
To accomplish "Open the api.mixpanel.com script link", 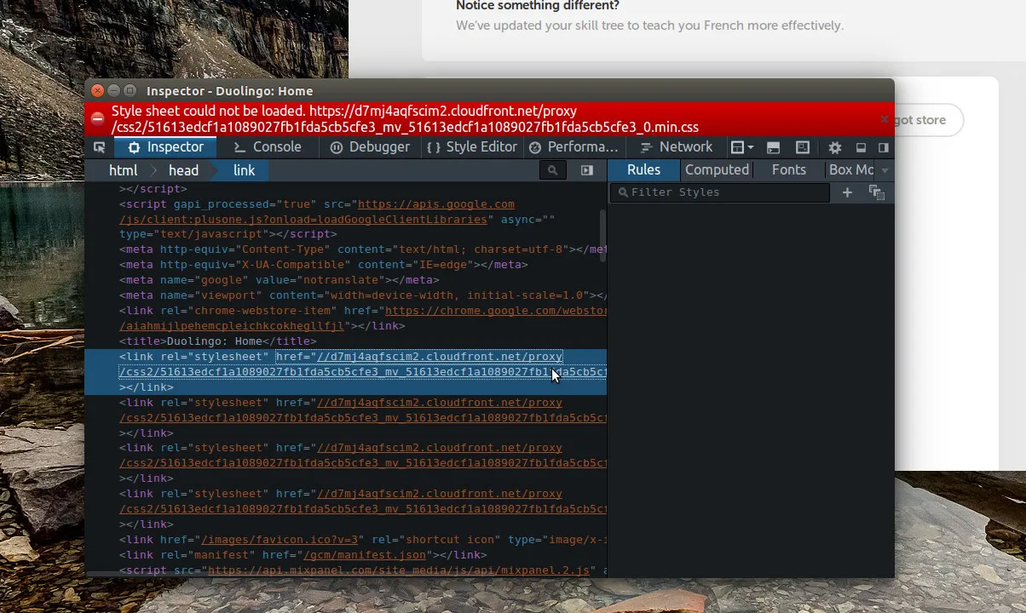I will click(398, 570).
